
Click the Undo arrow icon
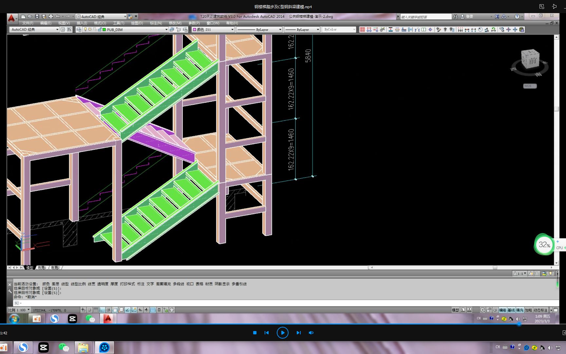(x=58, y=16)
